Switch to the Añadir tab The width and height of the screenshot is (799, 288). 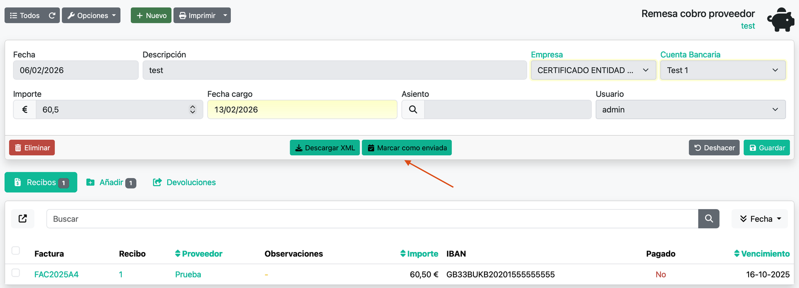coord(111,182)
